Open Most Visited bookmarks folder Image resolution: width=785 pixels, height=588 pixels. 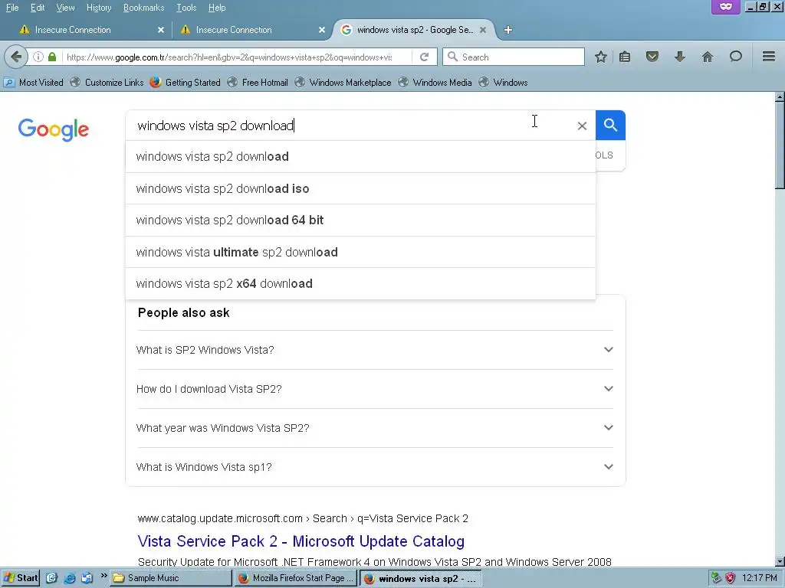[34, 83]
